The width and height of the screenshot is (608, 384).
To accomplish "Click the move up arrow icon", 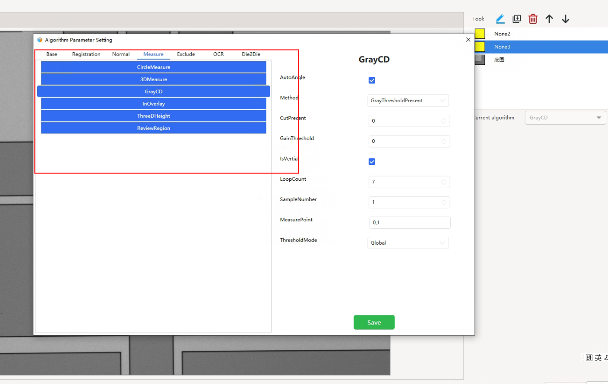I will (549, 19).
